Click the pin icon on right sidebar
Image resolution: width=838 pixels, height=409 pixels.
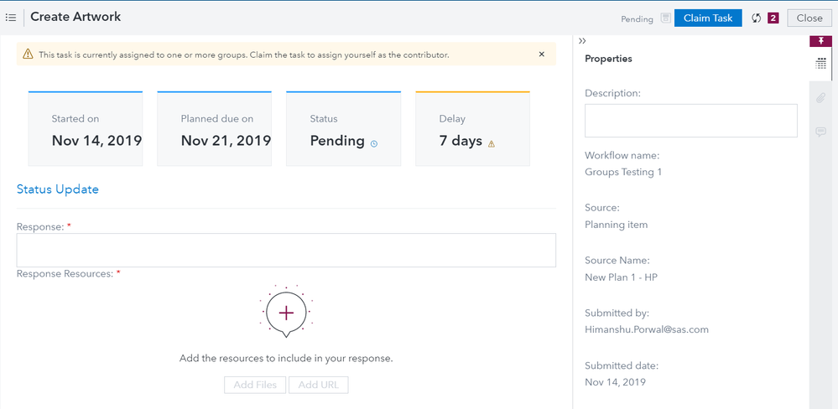tap(820, 41)
